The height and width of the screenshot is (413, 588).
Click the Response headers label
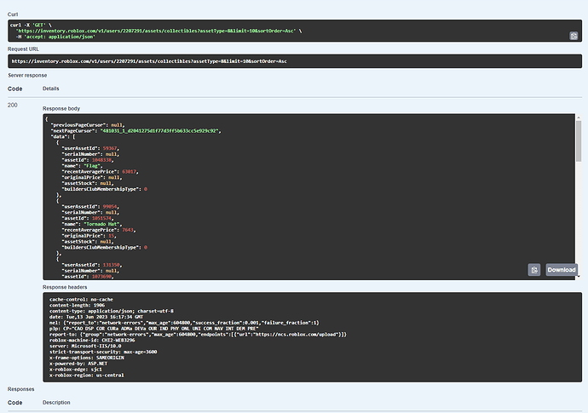click(66, 287)
